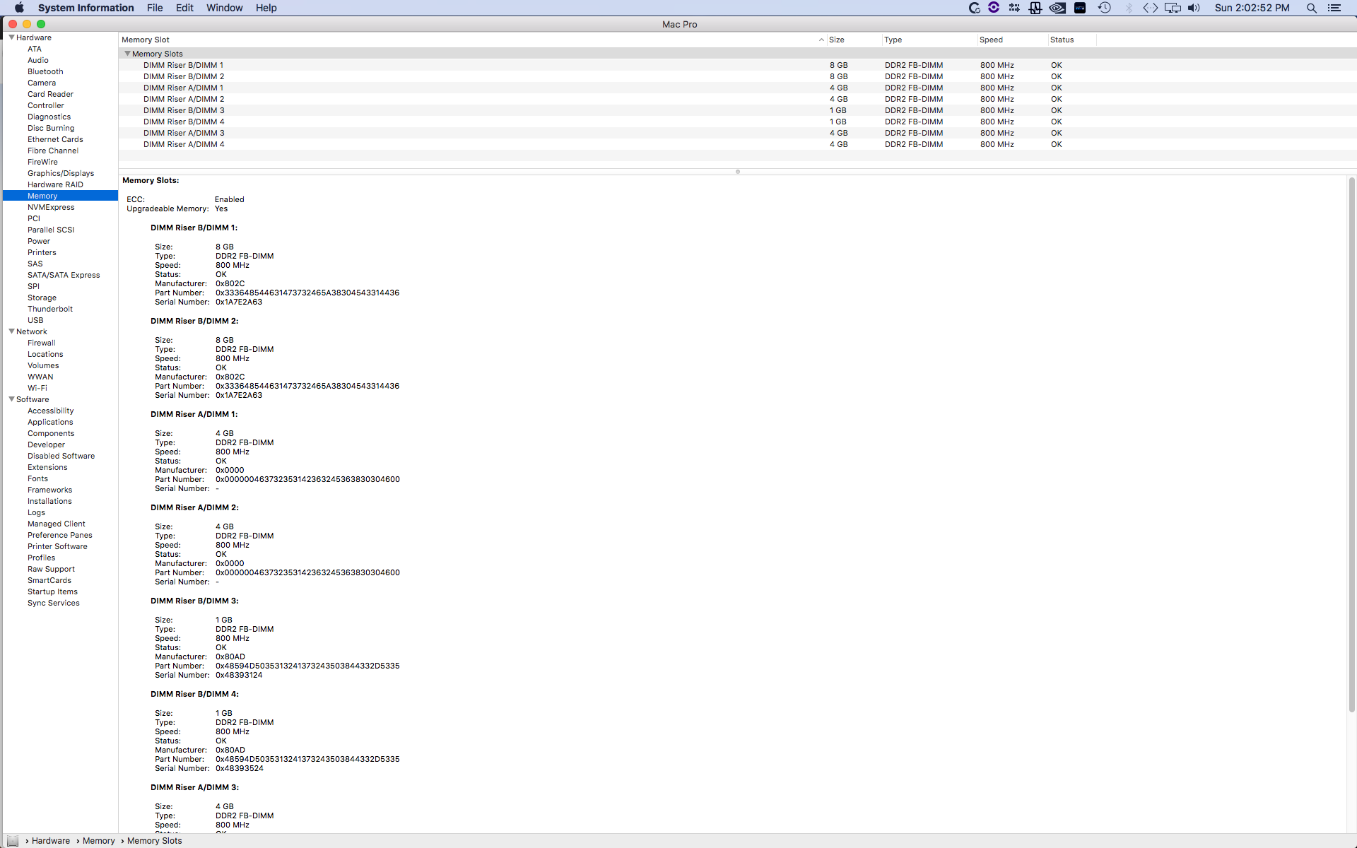The height and width of the screenshot is (848, 1357).
Task: Select Thunderbolt in the sidebar
Action: [x=50, y=309]
